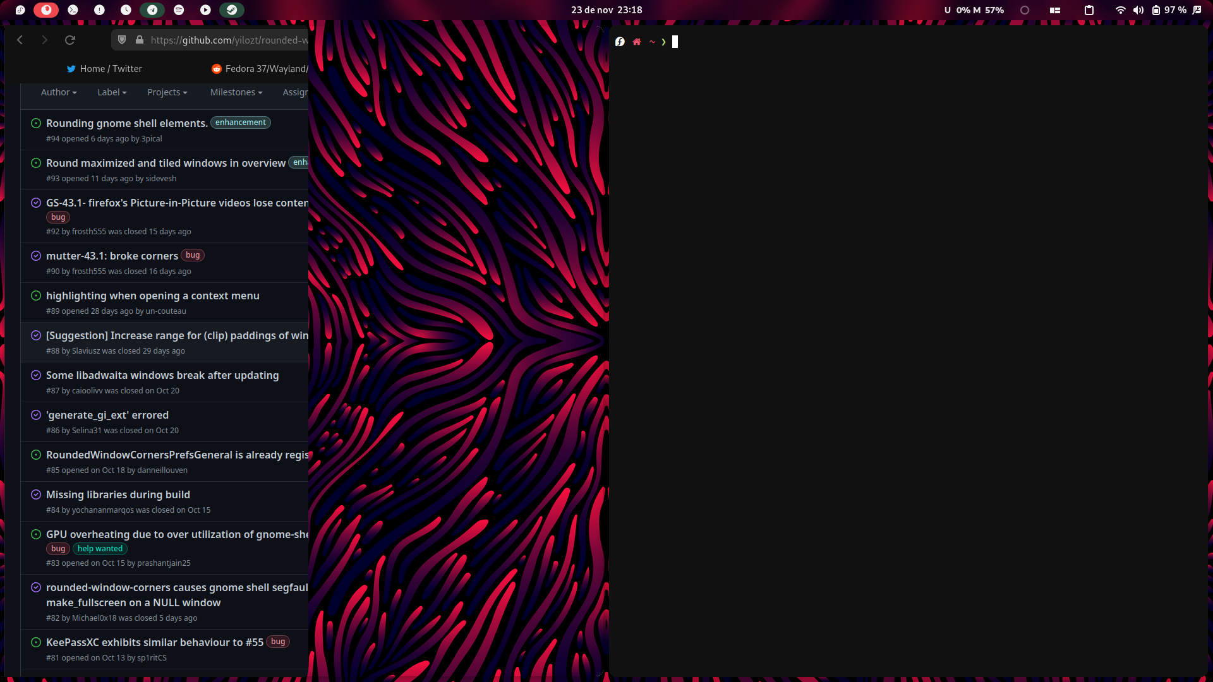Filter by the enhancement label tag
Screen dimensions: 1213x682
point(240,123)
